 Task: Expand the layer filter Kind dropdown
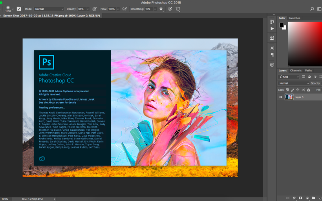(x=289, y=77)
